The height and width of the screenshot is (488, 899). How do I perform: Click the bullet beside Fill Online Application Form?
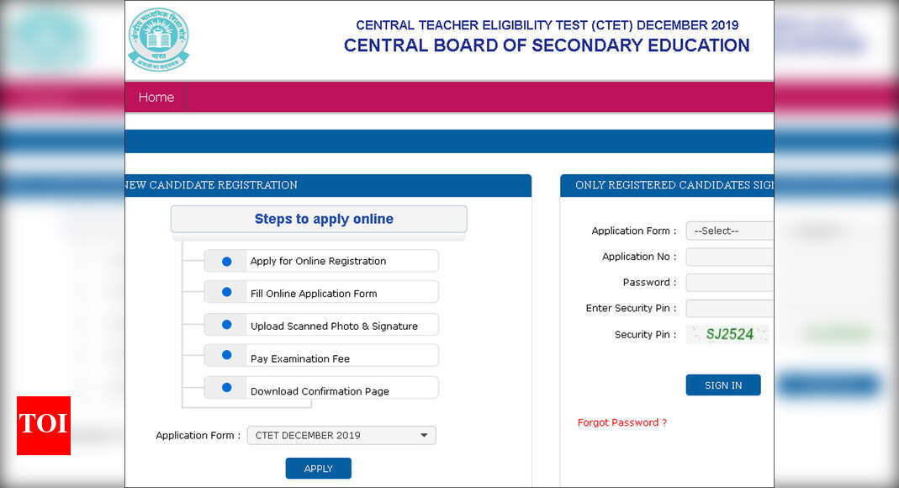(x=225, y=292)
